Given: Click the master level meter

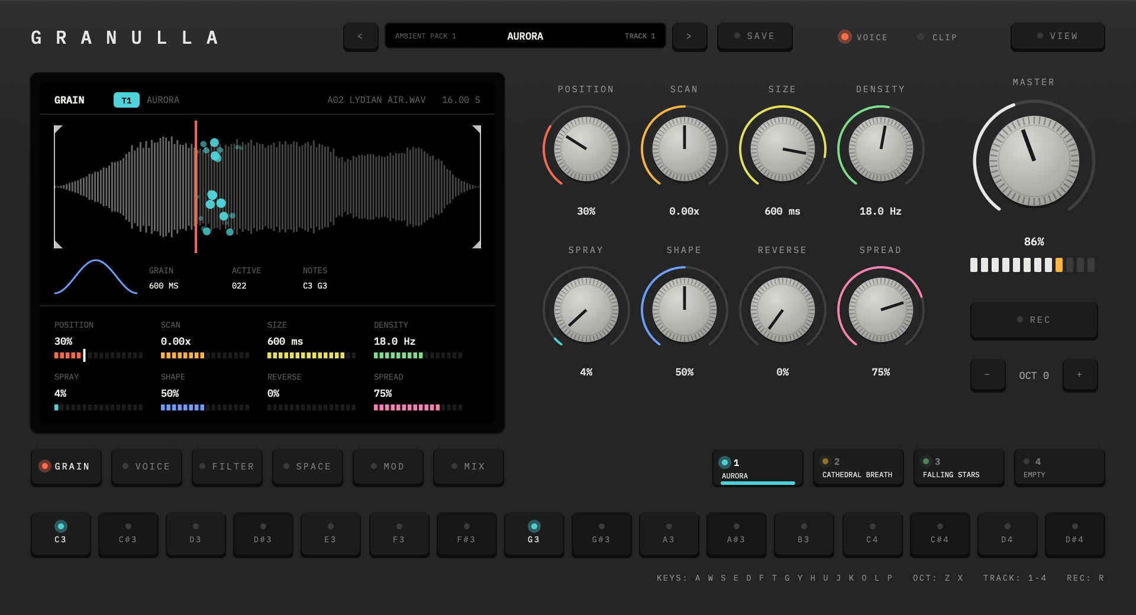Looking at the screenshot, I should pos(1032,265).
